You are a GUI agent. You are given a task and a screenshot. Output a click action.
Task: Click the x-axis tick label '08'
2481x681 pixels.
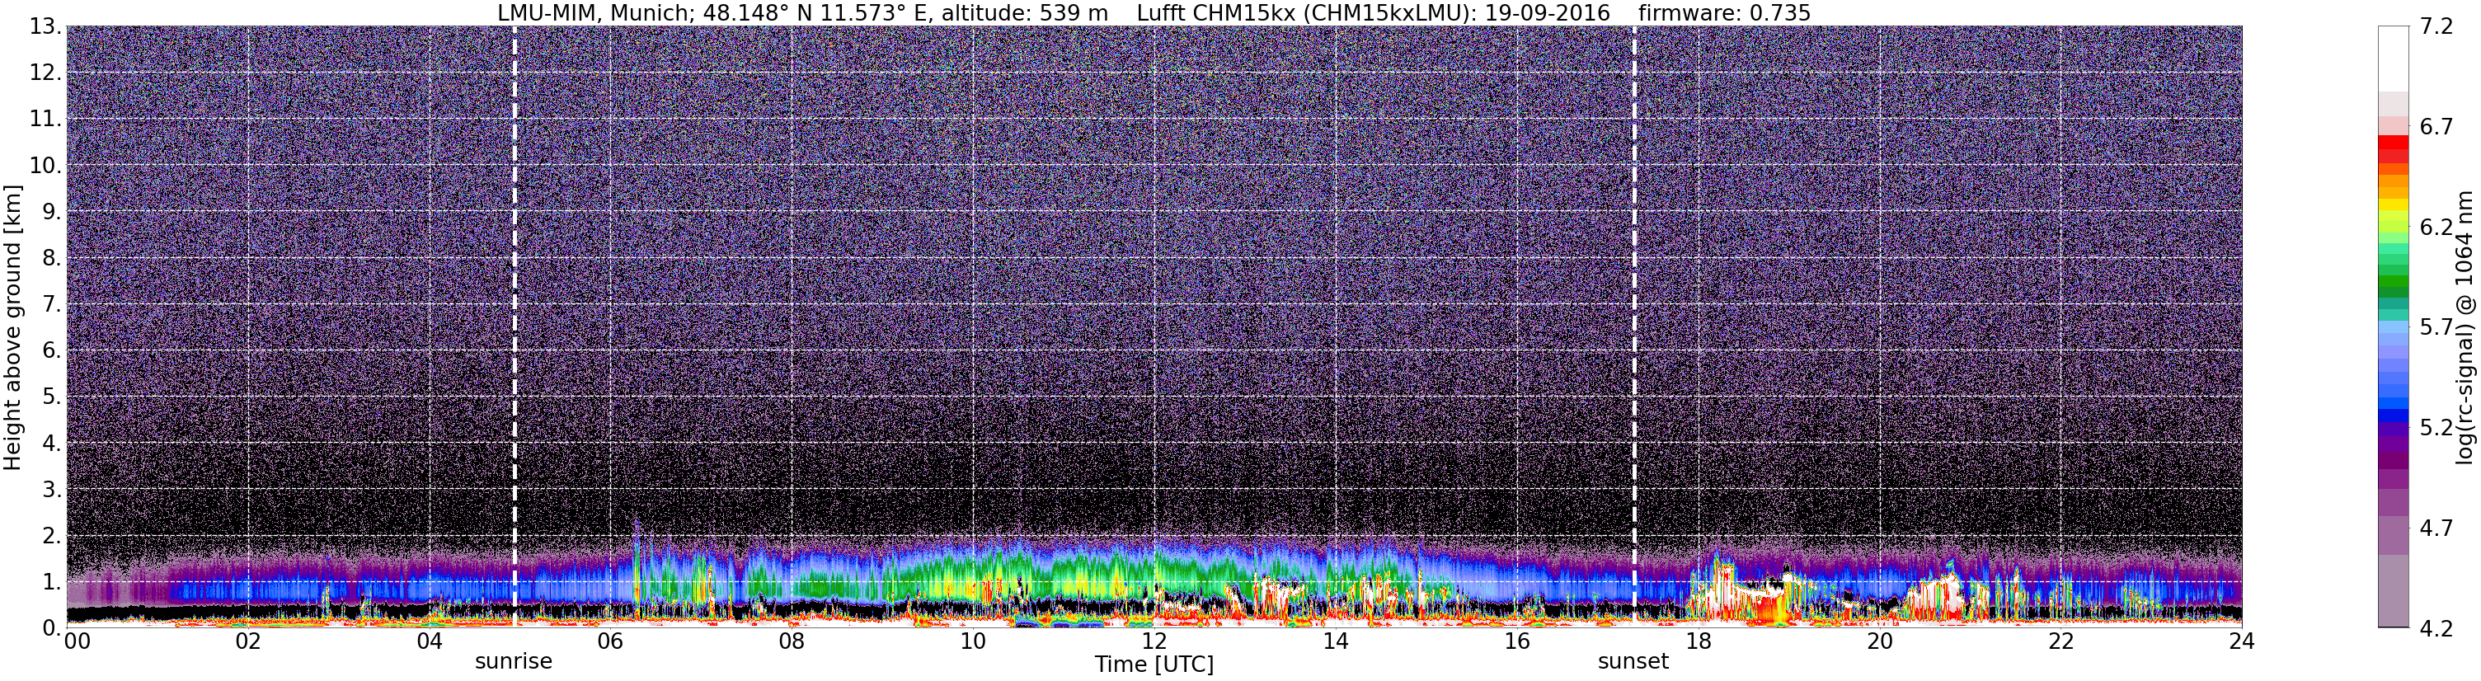pyautogui.click(x=792, y=641)
